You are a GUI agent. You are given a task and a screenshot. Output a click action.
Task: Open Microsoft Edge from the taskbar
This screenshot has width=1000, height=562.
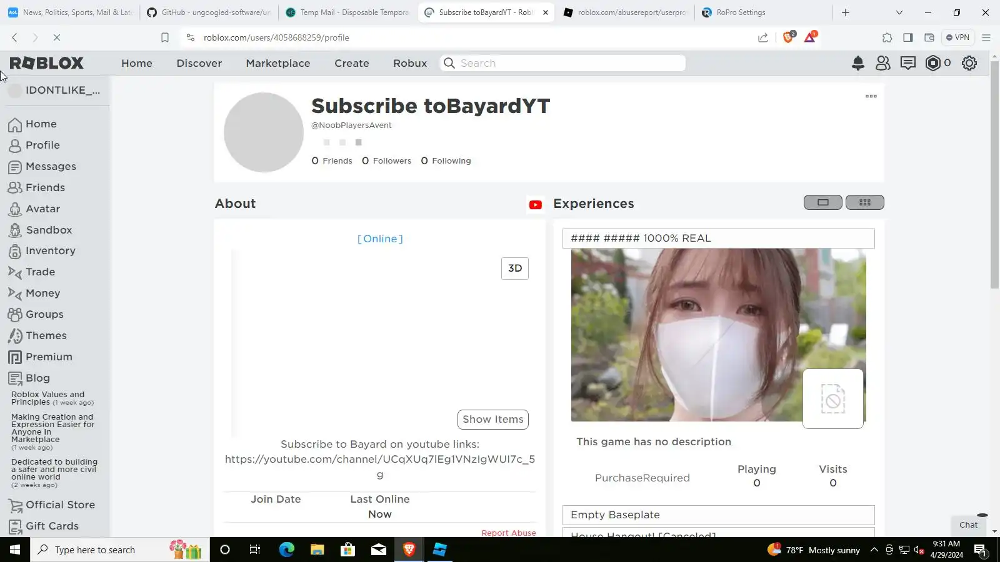tap(287, 550)
